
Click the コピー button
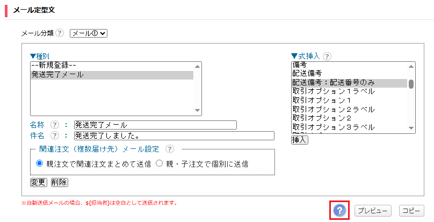(411, 211)
